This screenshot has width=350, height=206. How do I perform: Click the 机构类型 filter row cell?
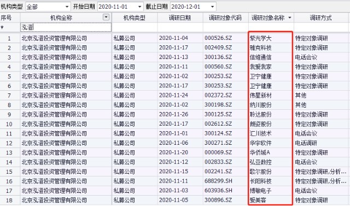(135, 27)
